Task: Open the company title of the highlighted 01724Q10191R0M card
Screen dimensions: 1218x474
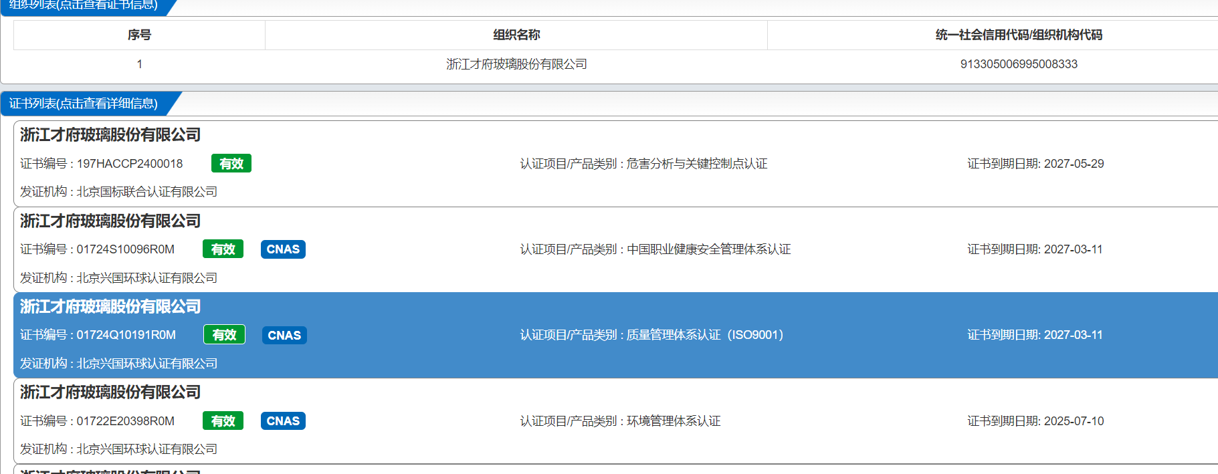Action: tap(110, 307)
